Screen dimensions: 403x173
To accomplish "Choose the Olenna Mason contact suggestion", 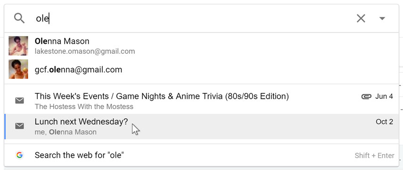I will click(x=202, y=46).
